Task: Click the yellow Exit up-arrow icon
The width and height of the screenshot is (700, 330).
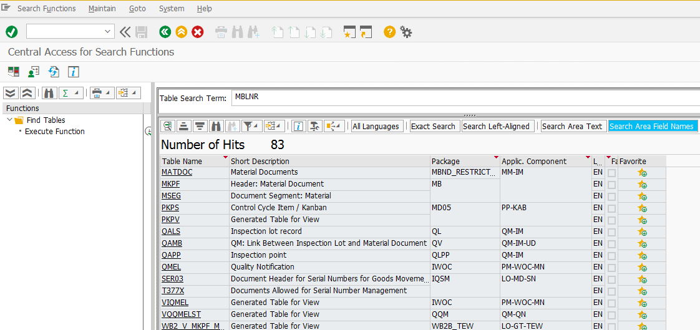Action: (181, 32)
